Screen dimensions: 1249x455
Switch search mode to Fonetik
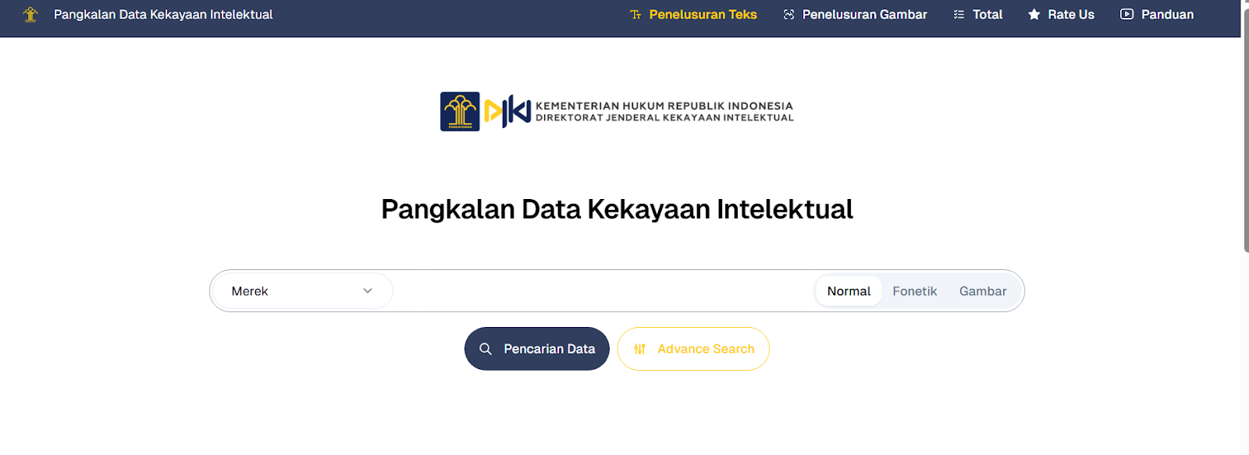click(x=914, y=291)
